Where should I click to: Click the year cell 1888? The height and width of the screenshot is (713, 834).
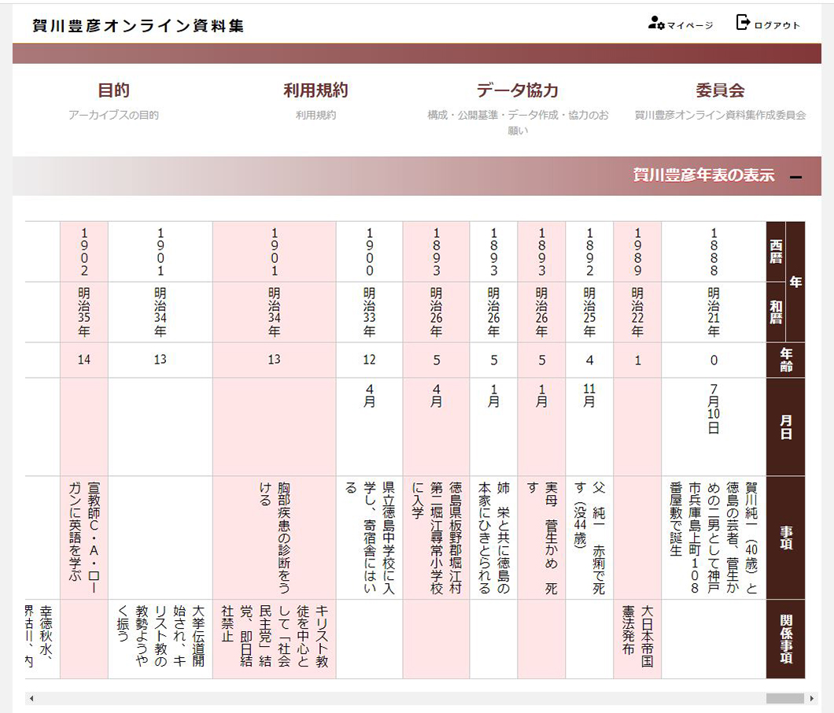[714, 252]
